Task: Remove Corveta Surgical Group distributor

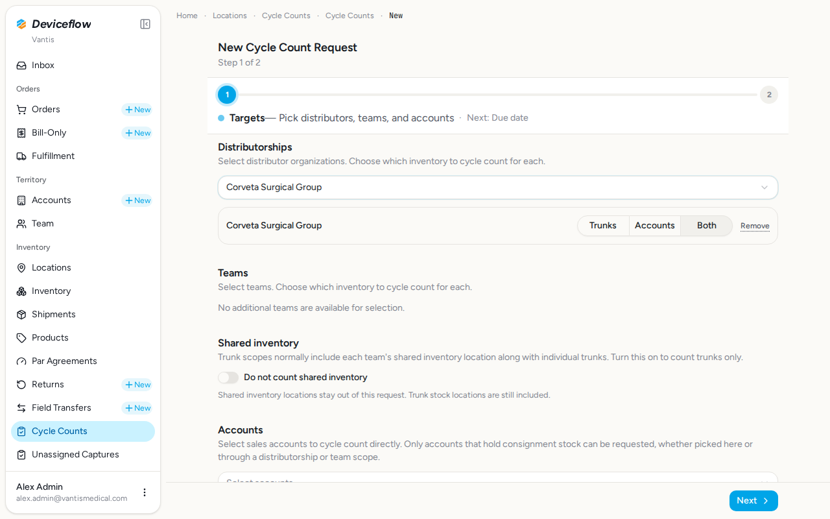Action: (x=755, y=226)
